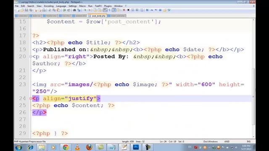
Task: Click the vertical scrollbar down arrow
Action: 253,137
